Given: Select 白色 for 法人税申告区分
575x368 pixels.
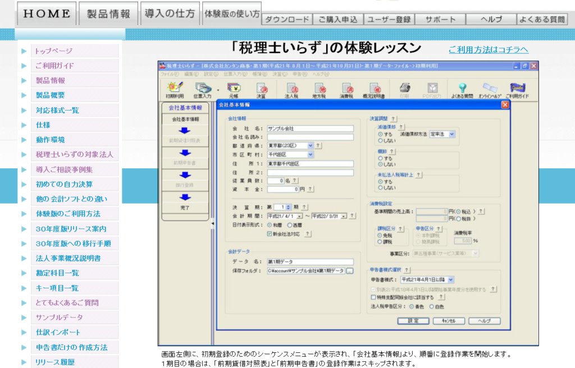Looking at the screenshot, I should click(432, 306).
